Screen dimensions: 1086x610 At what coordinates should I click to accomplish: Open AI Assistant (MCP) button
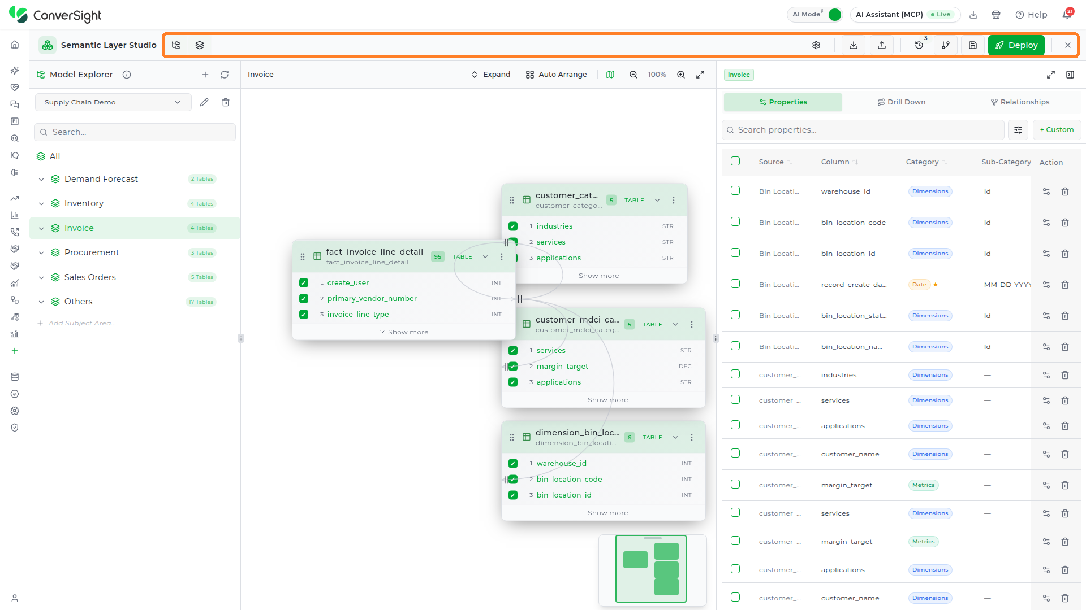tap(905, 15)
